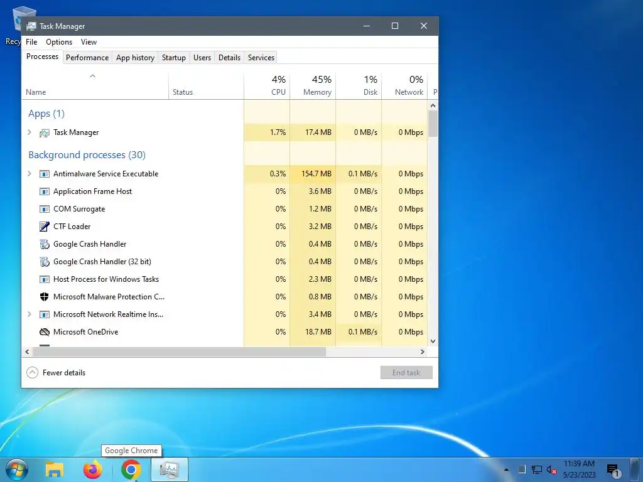Image resolution: width=643 pixels, height=482 pixels.
Task: Click Host Process for Windows Tasks icon
Action: (45, 279)
